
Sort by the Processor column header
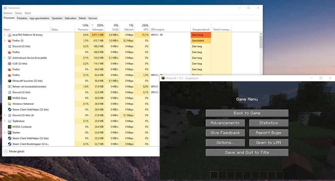(82, 27)
